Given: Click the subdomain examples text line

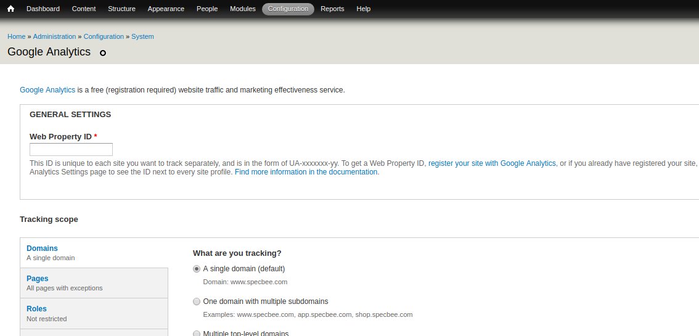Looking at the screenshot, I should pyautogui.click(x=308, y=314).
